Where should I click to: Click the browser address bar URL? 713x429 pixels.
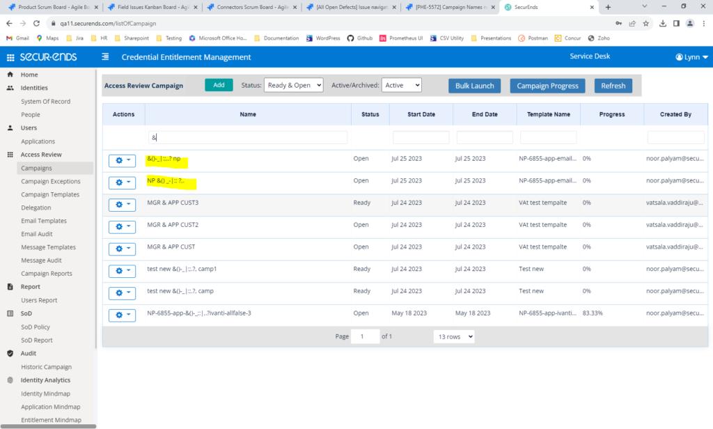point(108,23)
